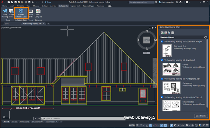Refresh the Sheets to Upload list
This screenshot has width=210, height=128.
(205, 37)
